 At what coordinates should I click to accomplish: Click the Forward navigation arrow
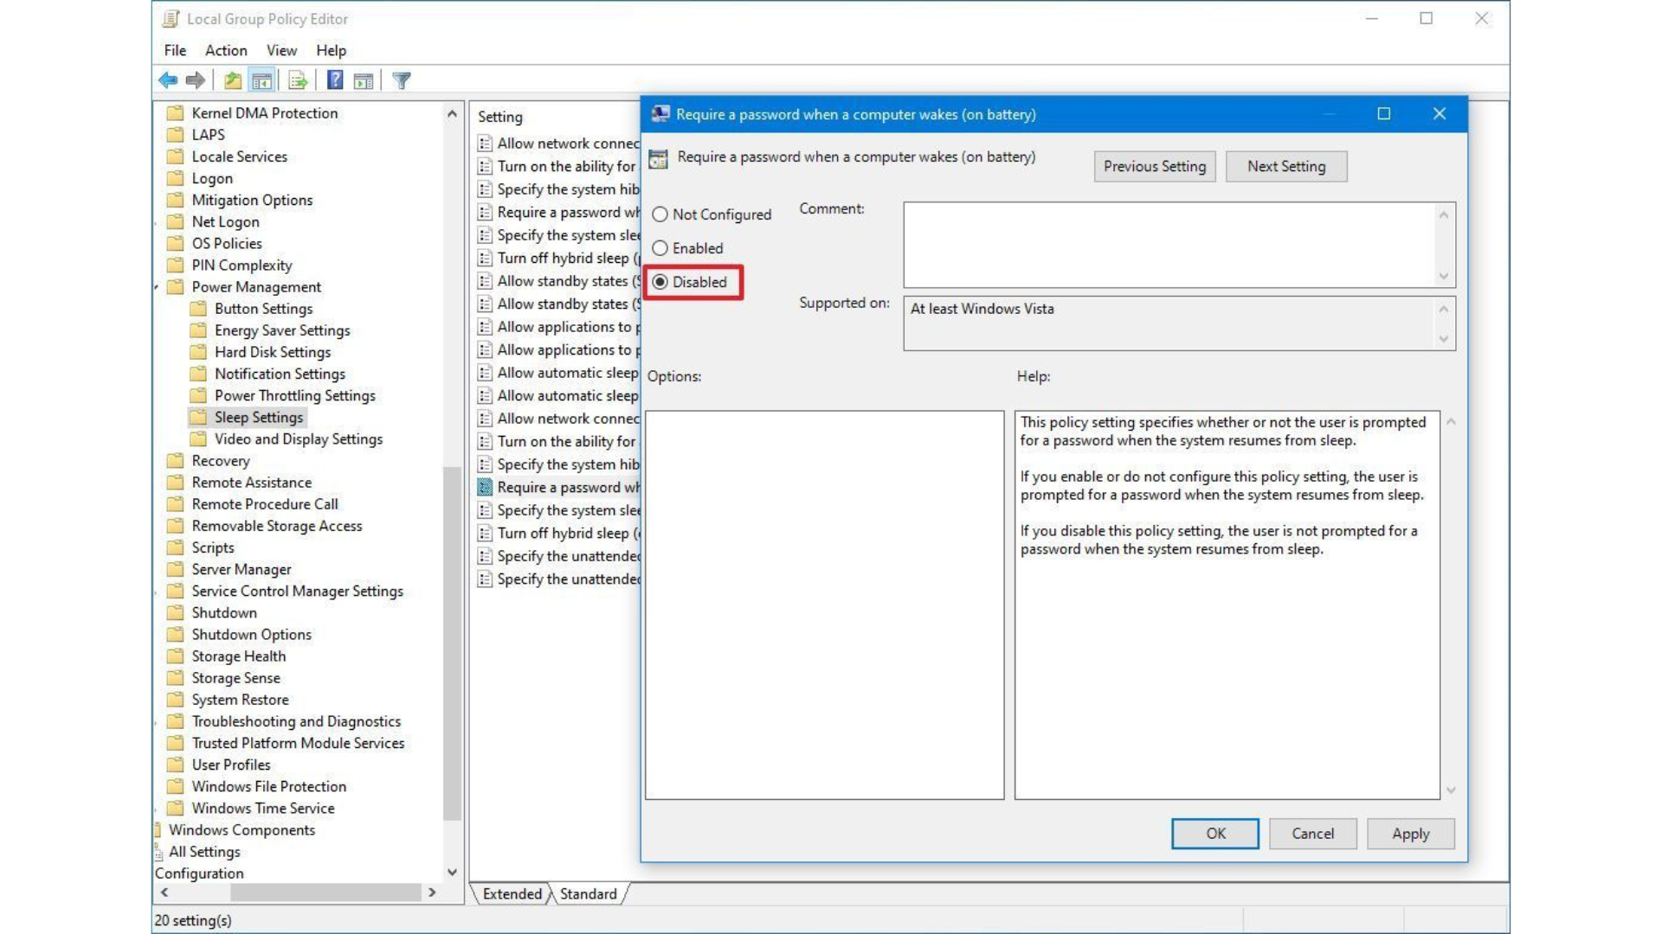[x=195, y=80]
